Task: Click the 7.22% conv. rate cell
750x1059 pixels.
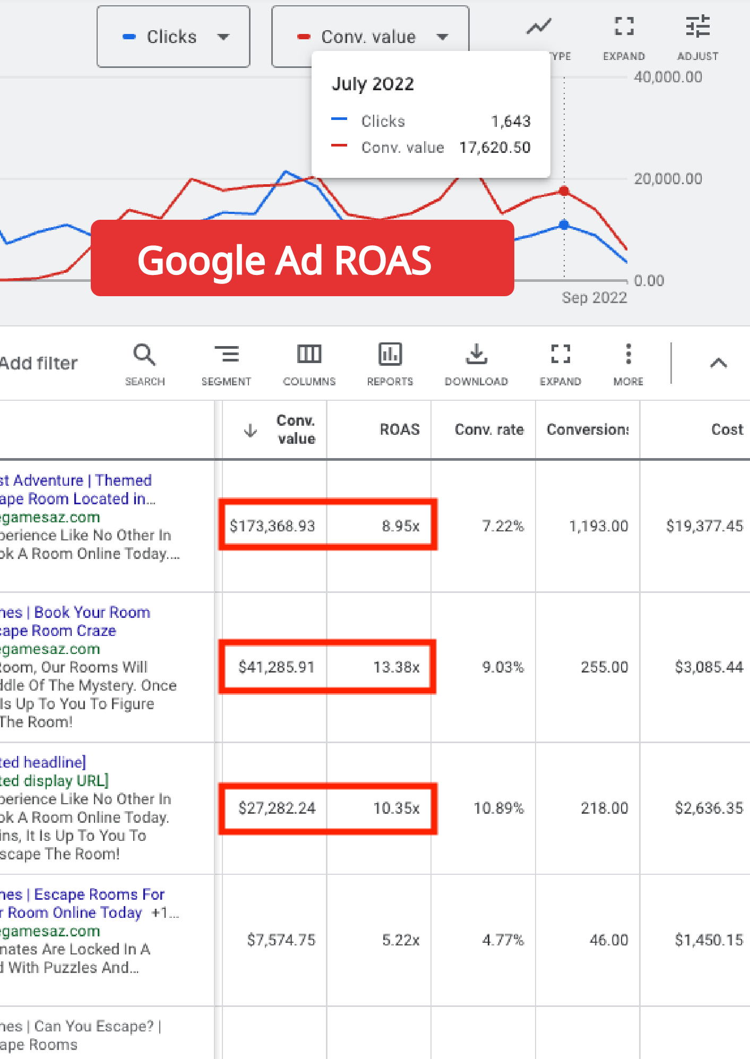Action: pos(503,526)
